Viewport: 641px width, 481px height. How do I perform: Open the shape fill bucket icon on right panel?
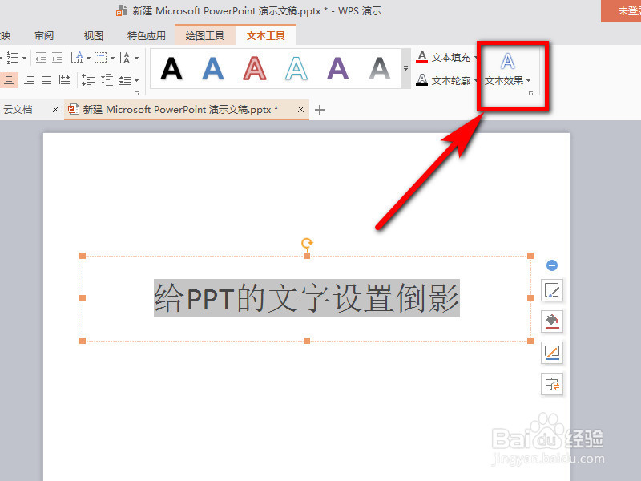tap(552, 321)
